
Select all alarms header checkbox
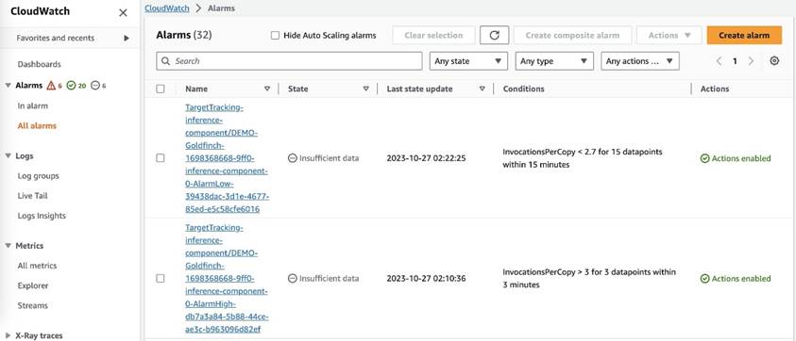click(161, 89)
